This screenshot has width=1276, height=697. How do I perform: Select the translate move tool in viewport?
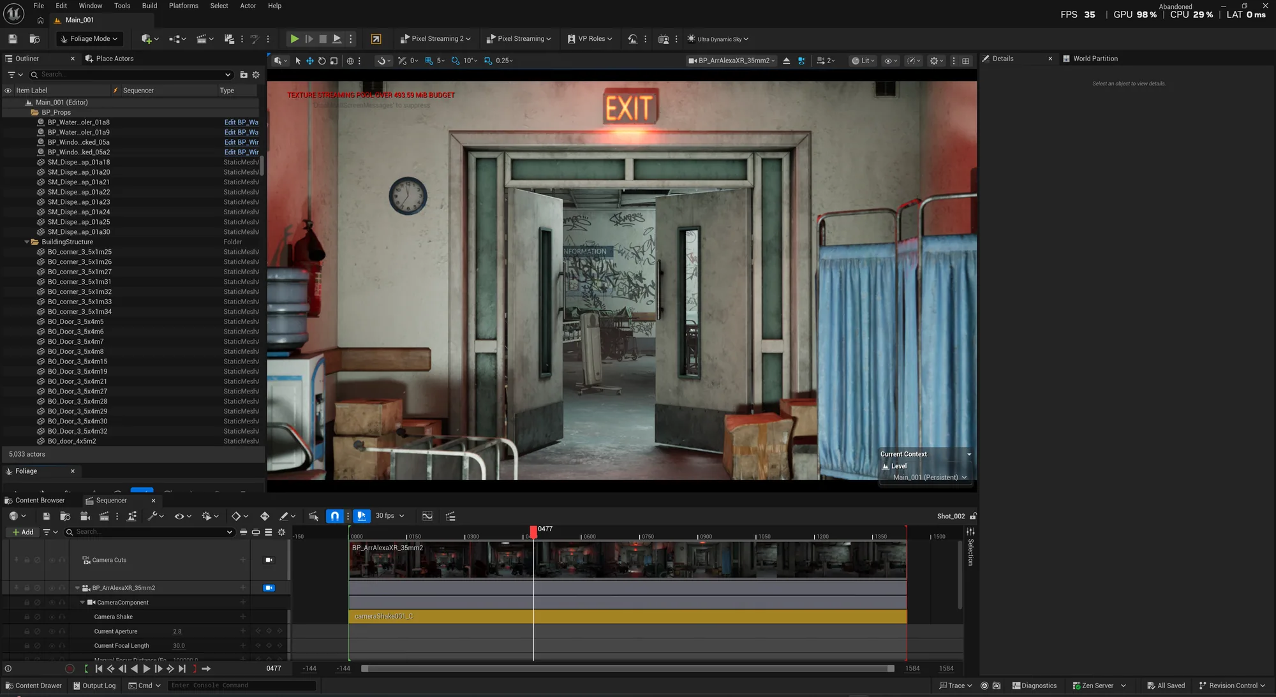coord(309,61)
